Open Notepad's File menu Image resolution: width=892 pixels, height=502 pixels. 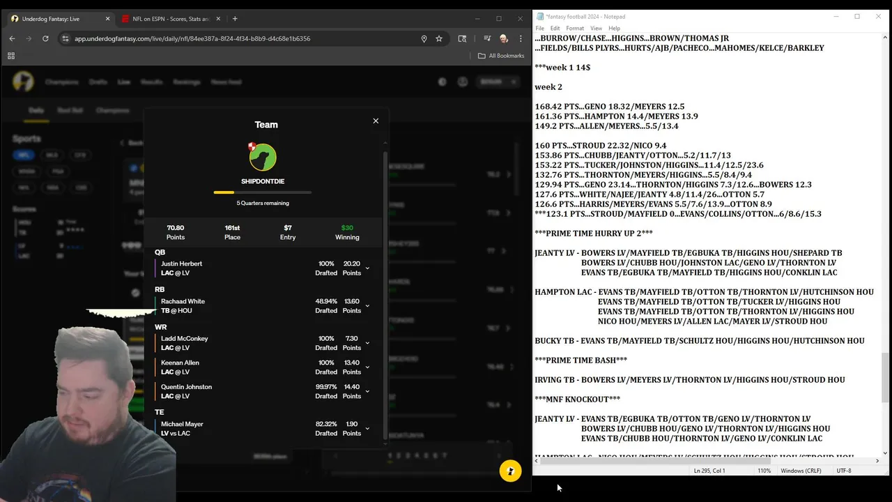click(540, 29)
